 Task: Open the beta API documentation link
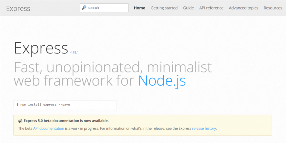click(x=49, y=129)
